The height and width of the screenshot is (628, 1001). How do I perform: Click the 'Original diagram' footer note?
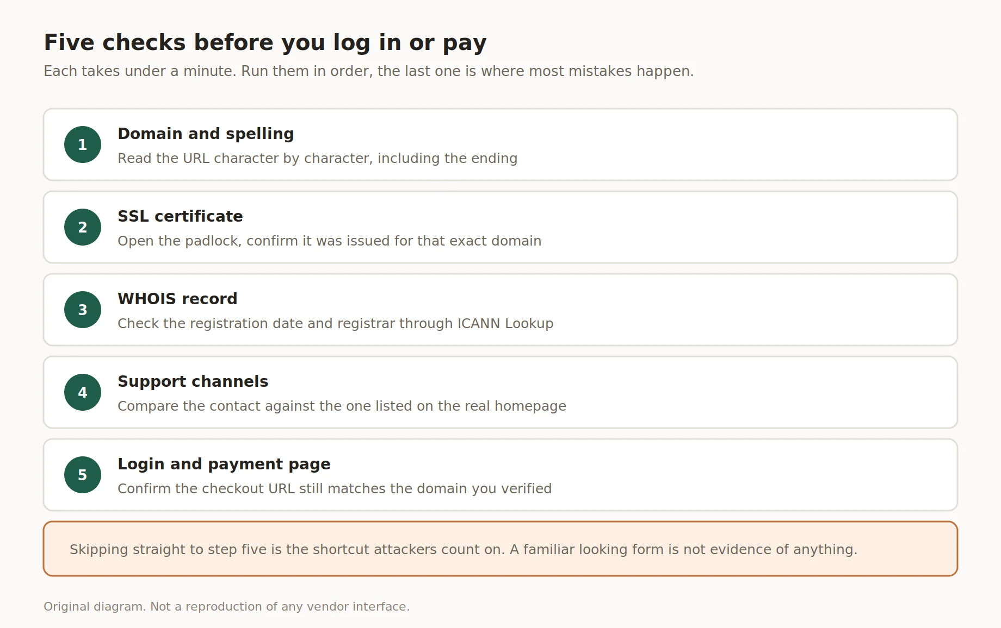pyautogui.click(x=226, y=606)
